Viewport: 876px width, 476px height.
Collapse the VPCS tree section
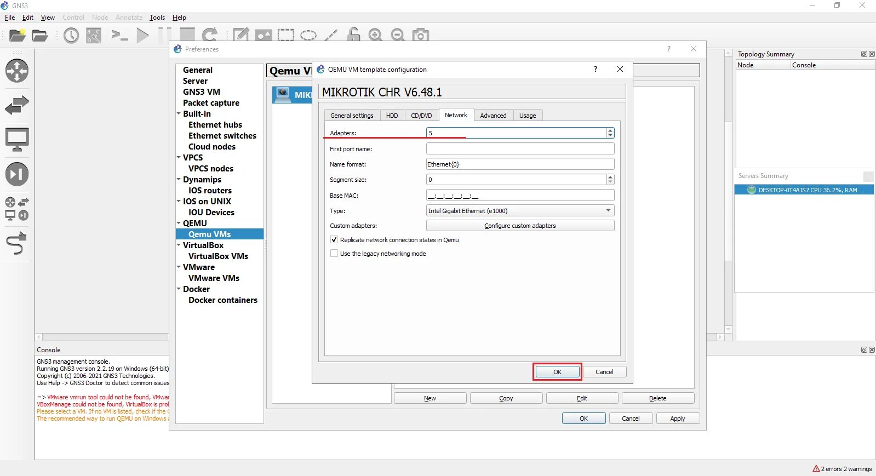pos(179,158)
